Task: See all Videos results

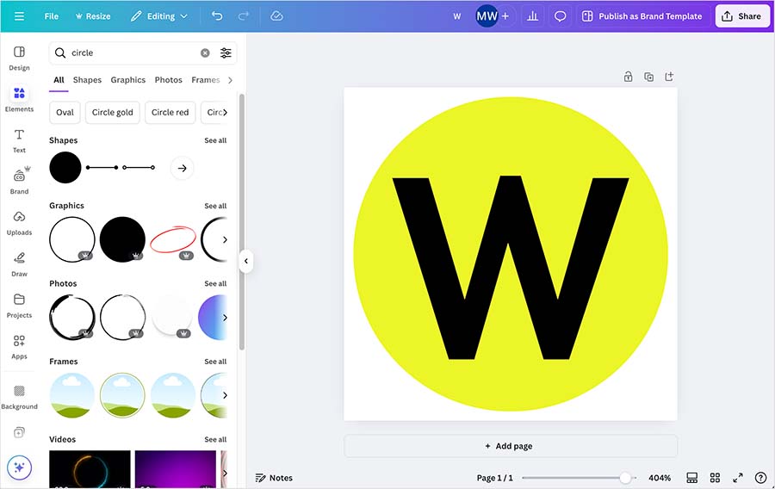Action: click(215, 440)
